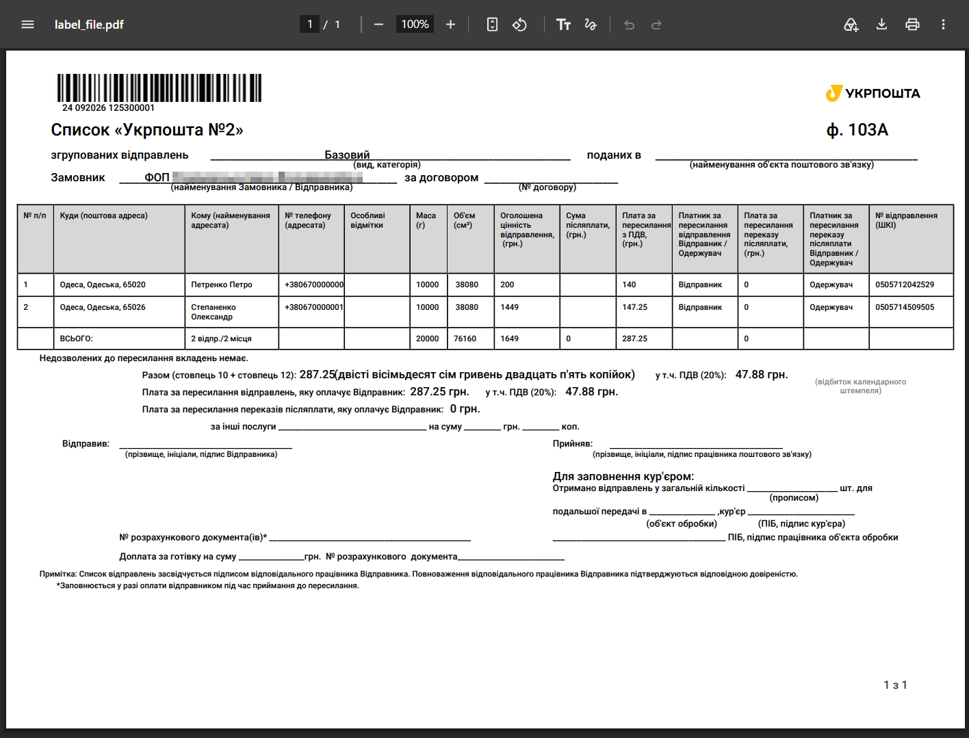Click page counter 1 з 1
The width and height of the screenshot is (969, 738).
896,685
